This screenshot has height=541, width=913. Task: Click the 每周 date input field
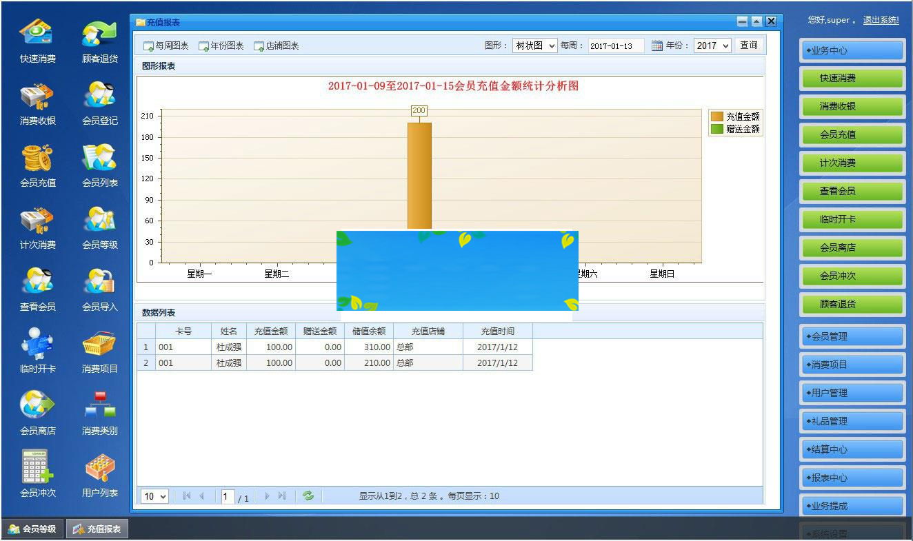pos(618,44)
